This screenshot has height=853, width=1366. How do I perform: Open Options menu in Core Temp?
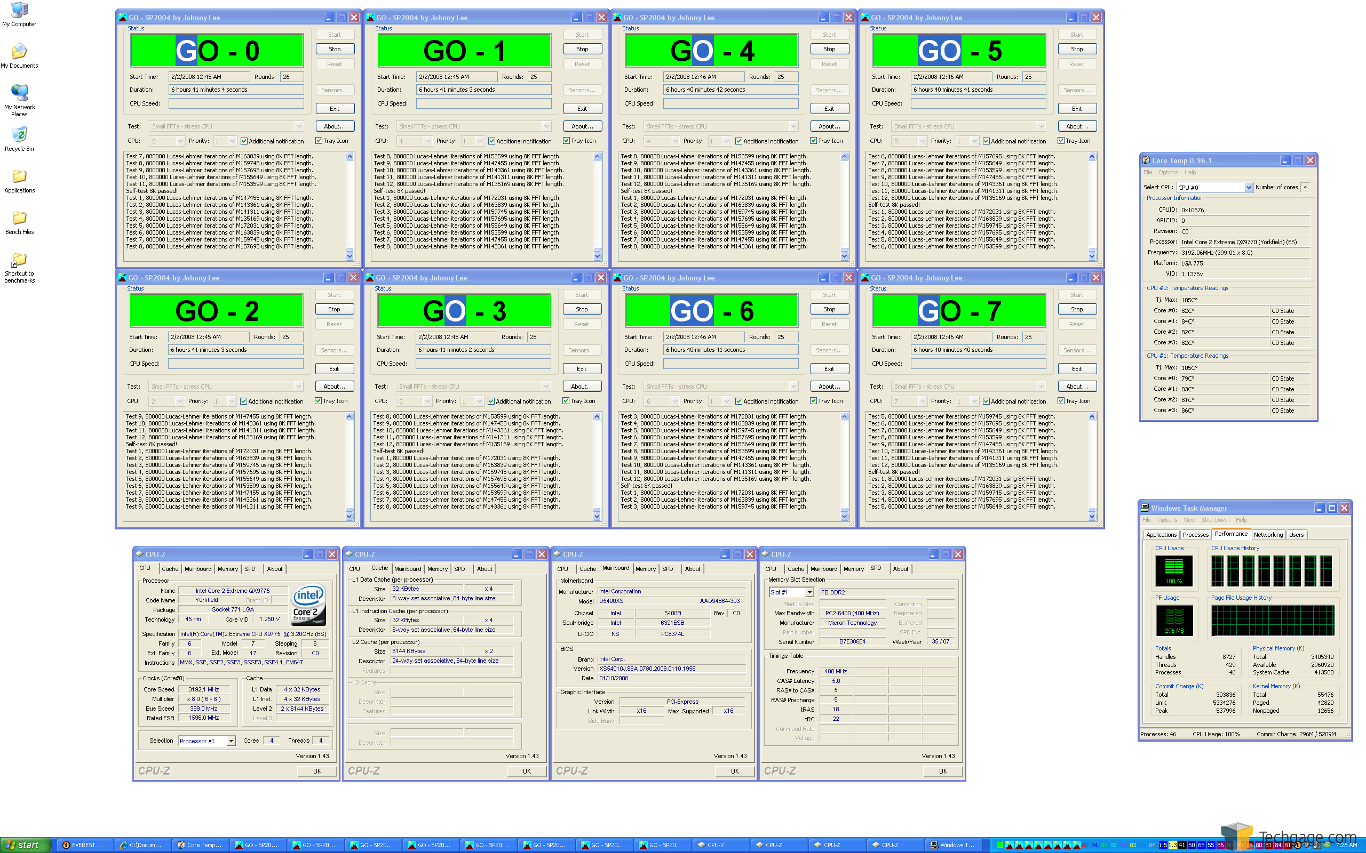(1168, 173)
